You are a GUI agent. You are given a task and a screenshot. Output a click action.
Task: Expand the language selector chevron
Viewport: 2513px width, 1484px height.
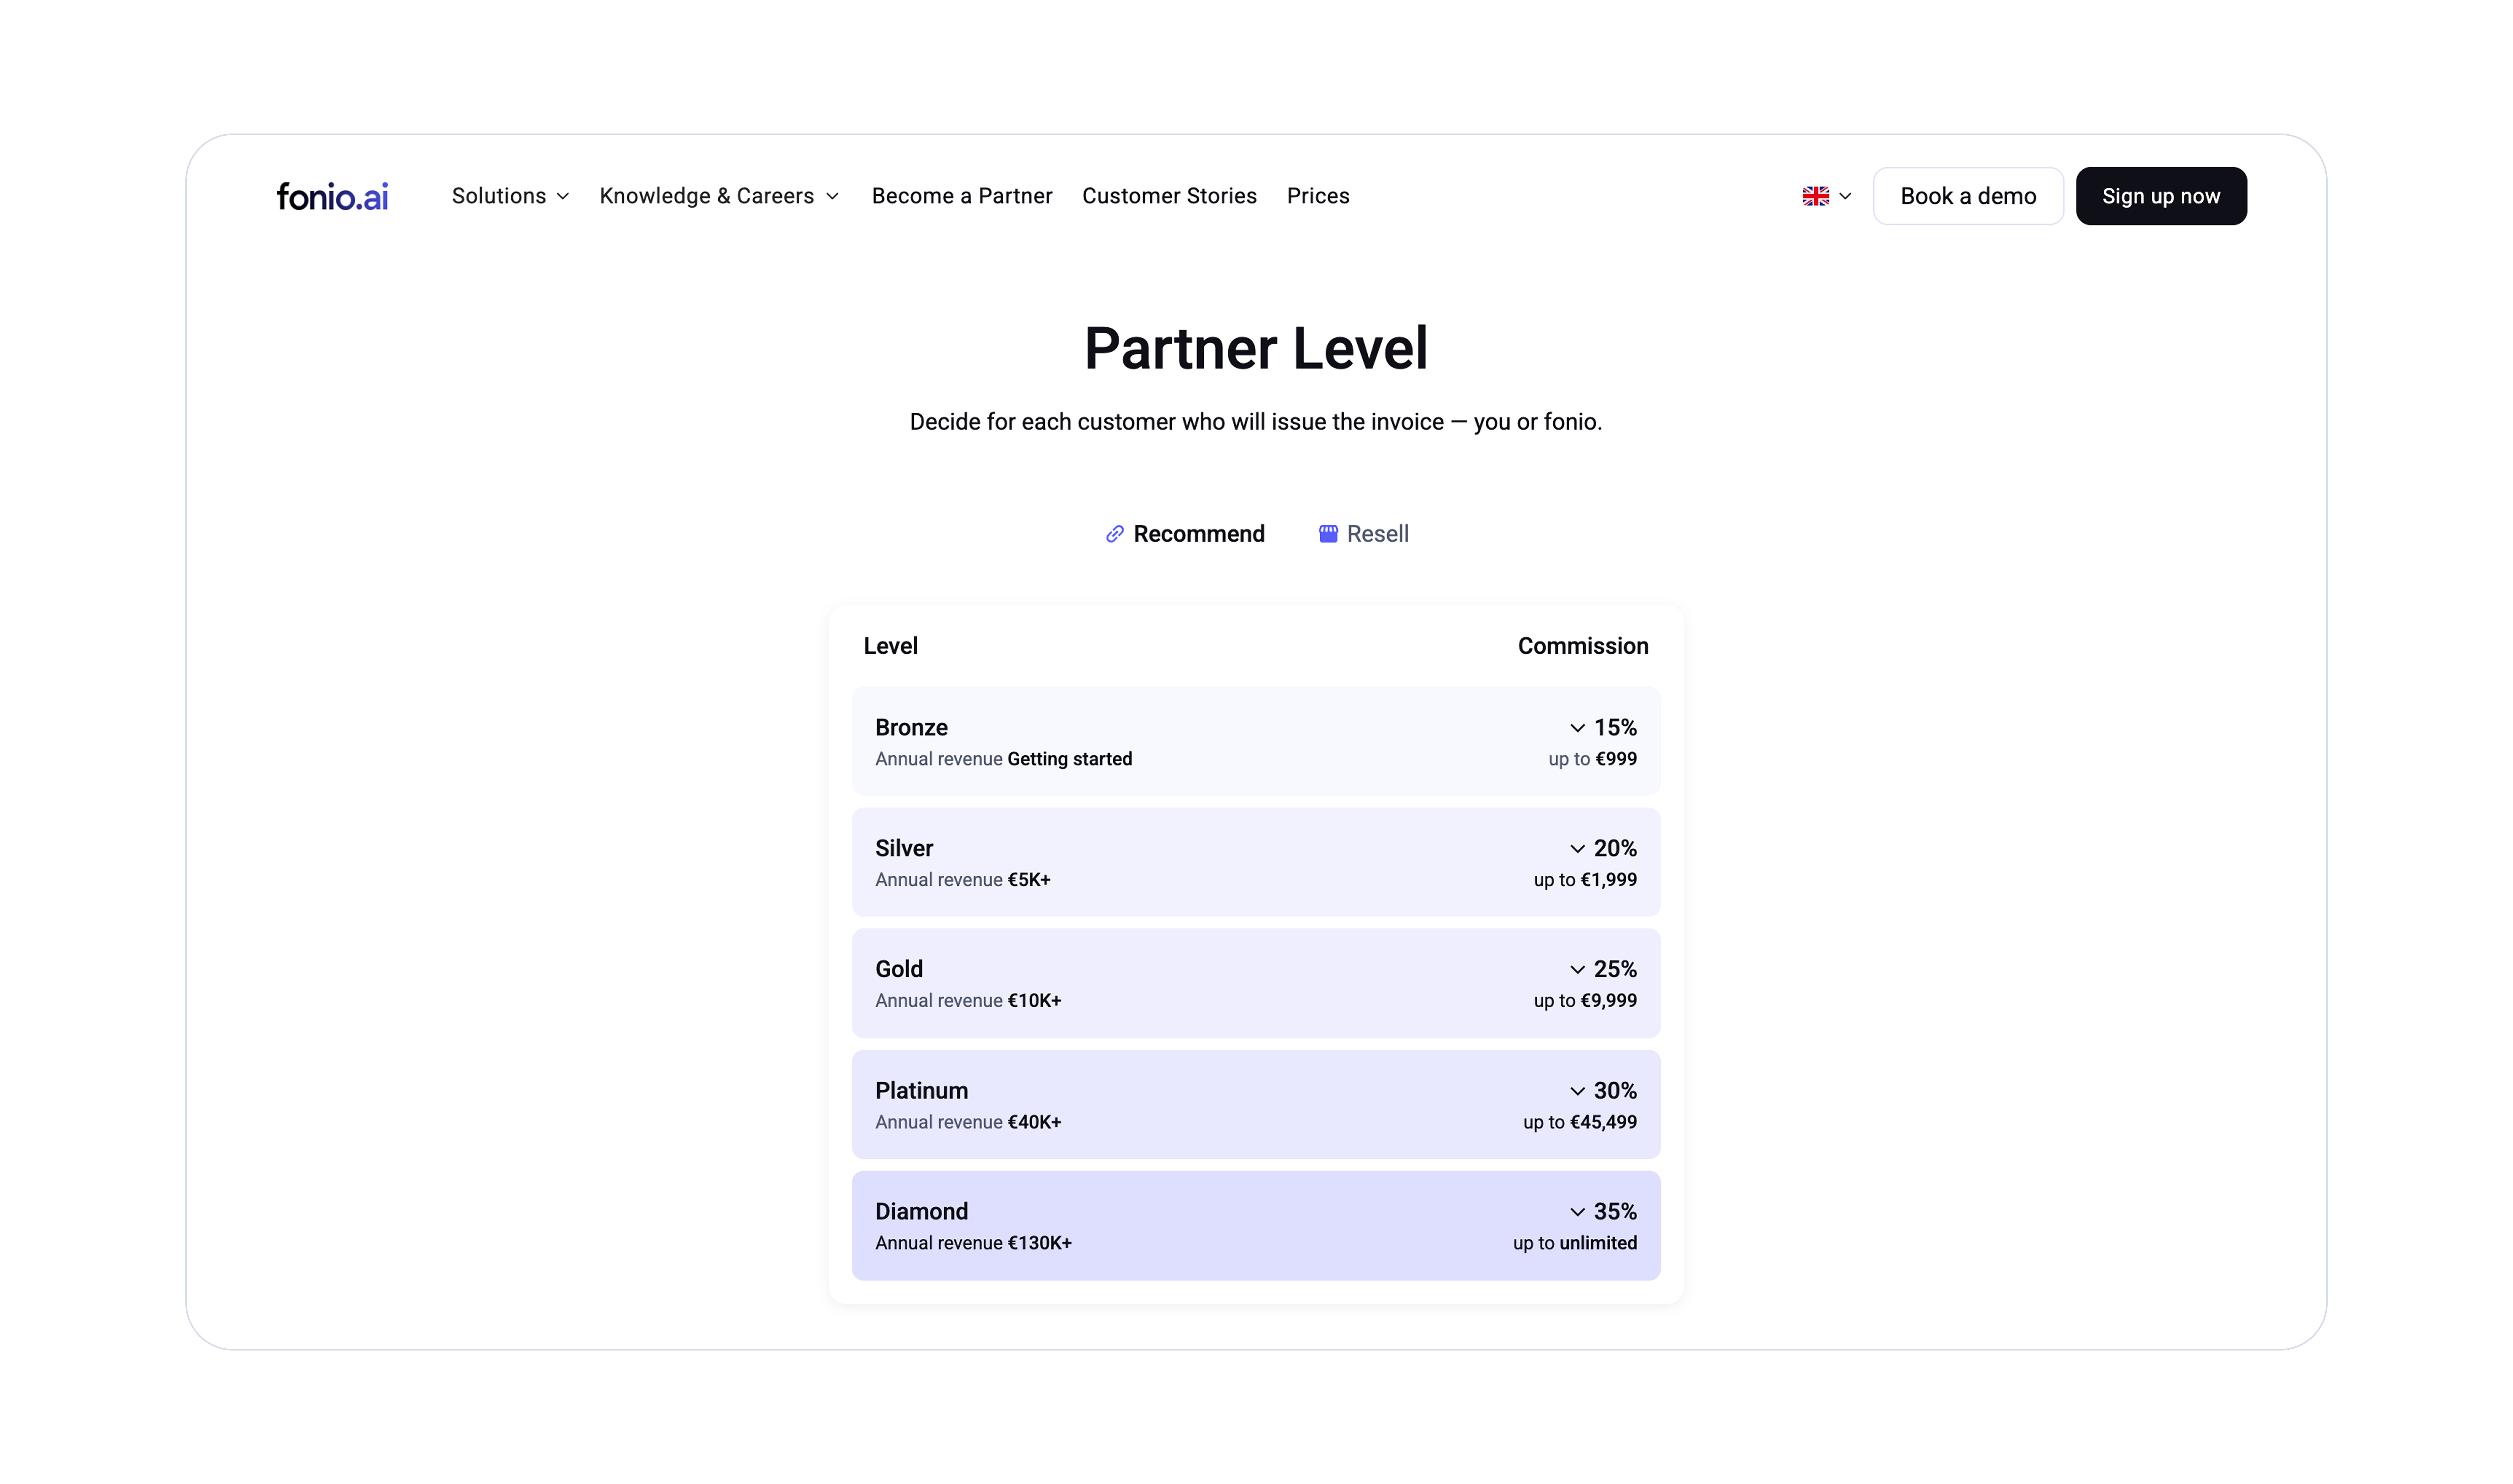1845,196
